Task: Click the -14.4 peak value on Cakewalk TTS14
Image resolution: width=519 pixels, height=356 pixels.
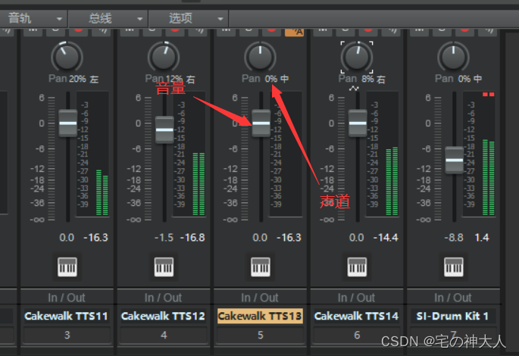Action: pos(386,238)
